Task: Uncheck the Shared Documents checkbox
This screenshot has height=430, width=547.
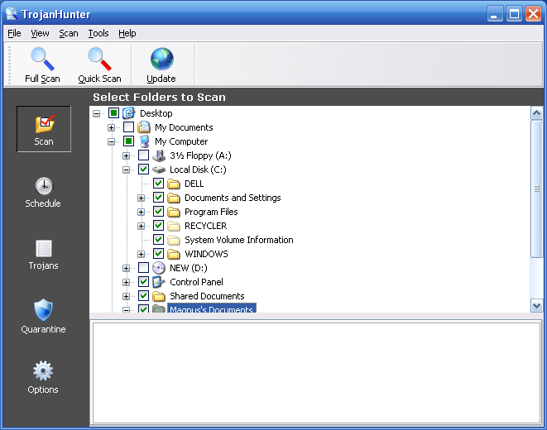Action: 143,296
